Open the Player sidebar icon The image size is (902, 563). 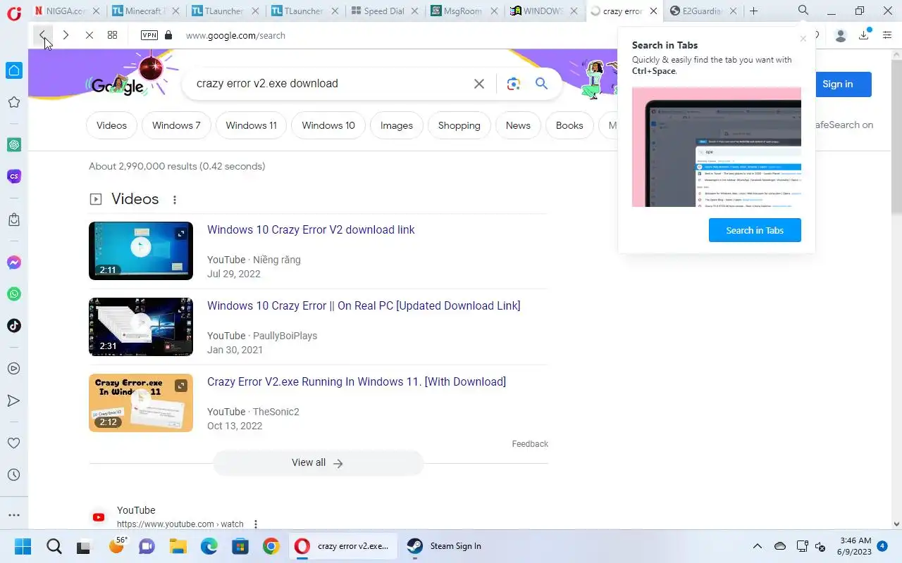(x=14, y=369)
